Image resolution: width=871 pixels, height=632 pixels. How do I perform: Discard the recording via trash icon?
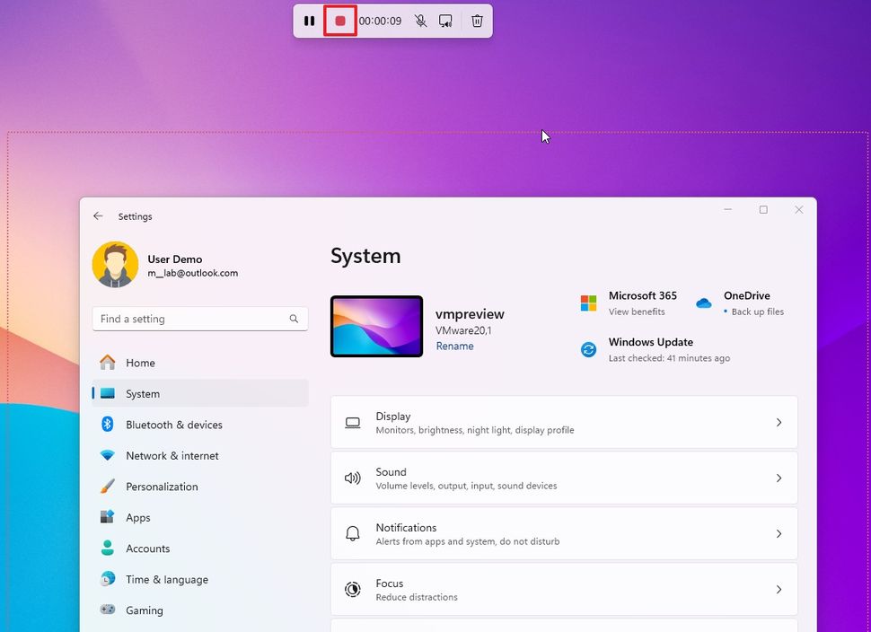477,20
